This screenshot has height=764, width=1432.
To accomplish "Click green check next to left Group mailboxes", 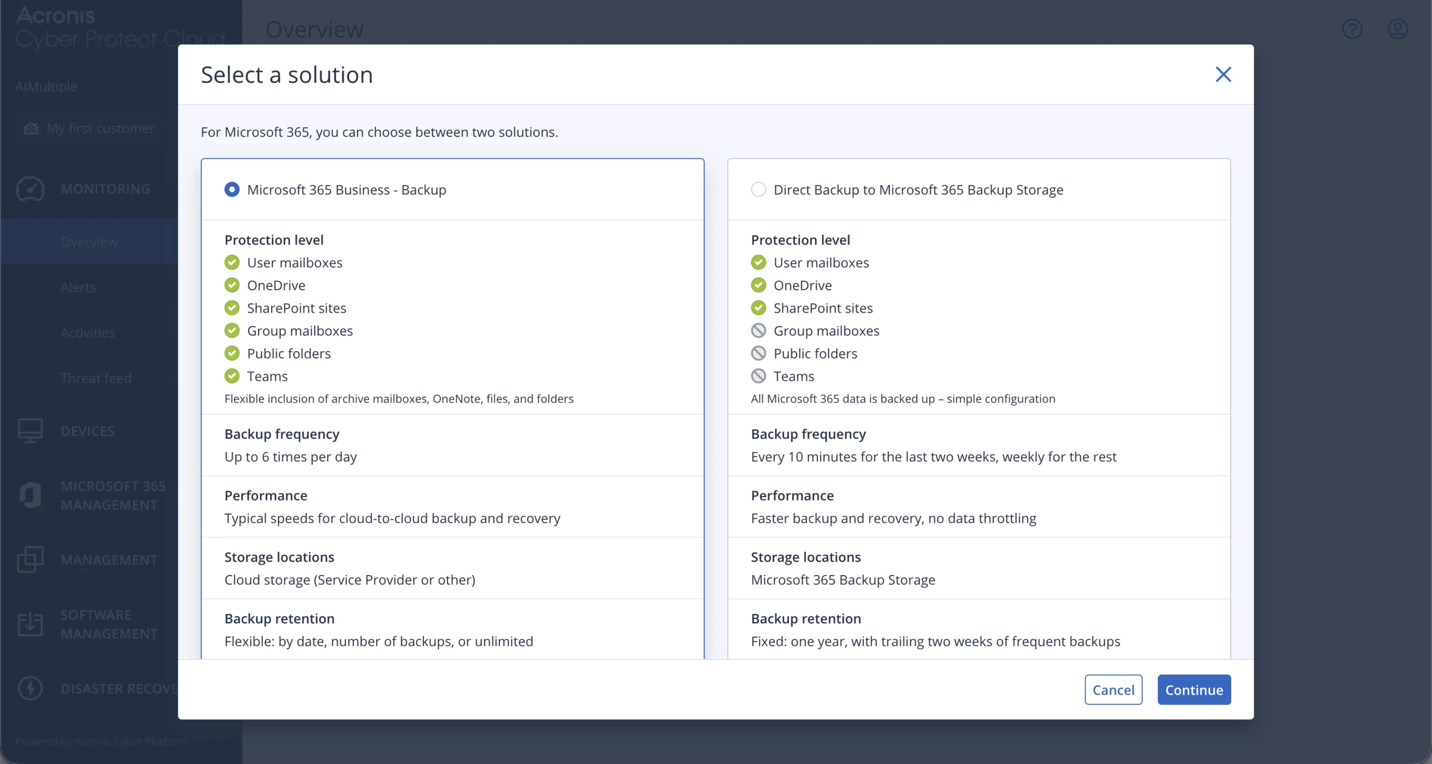I will [232, 331].
